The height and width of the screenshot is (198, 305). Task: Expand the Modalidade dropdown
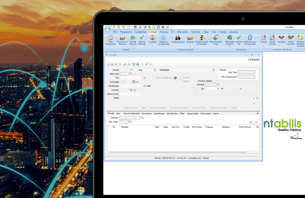tap(210, 70)
